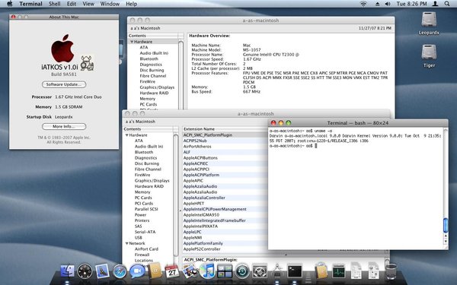
Task: Select USB in the sidebar
Action: pos(138,238)
